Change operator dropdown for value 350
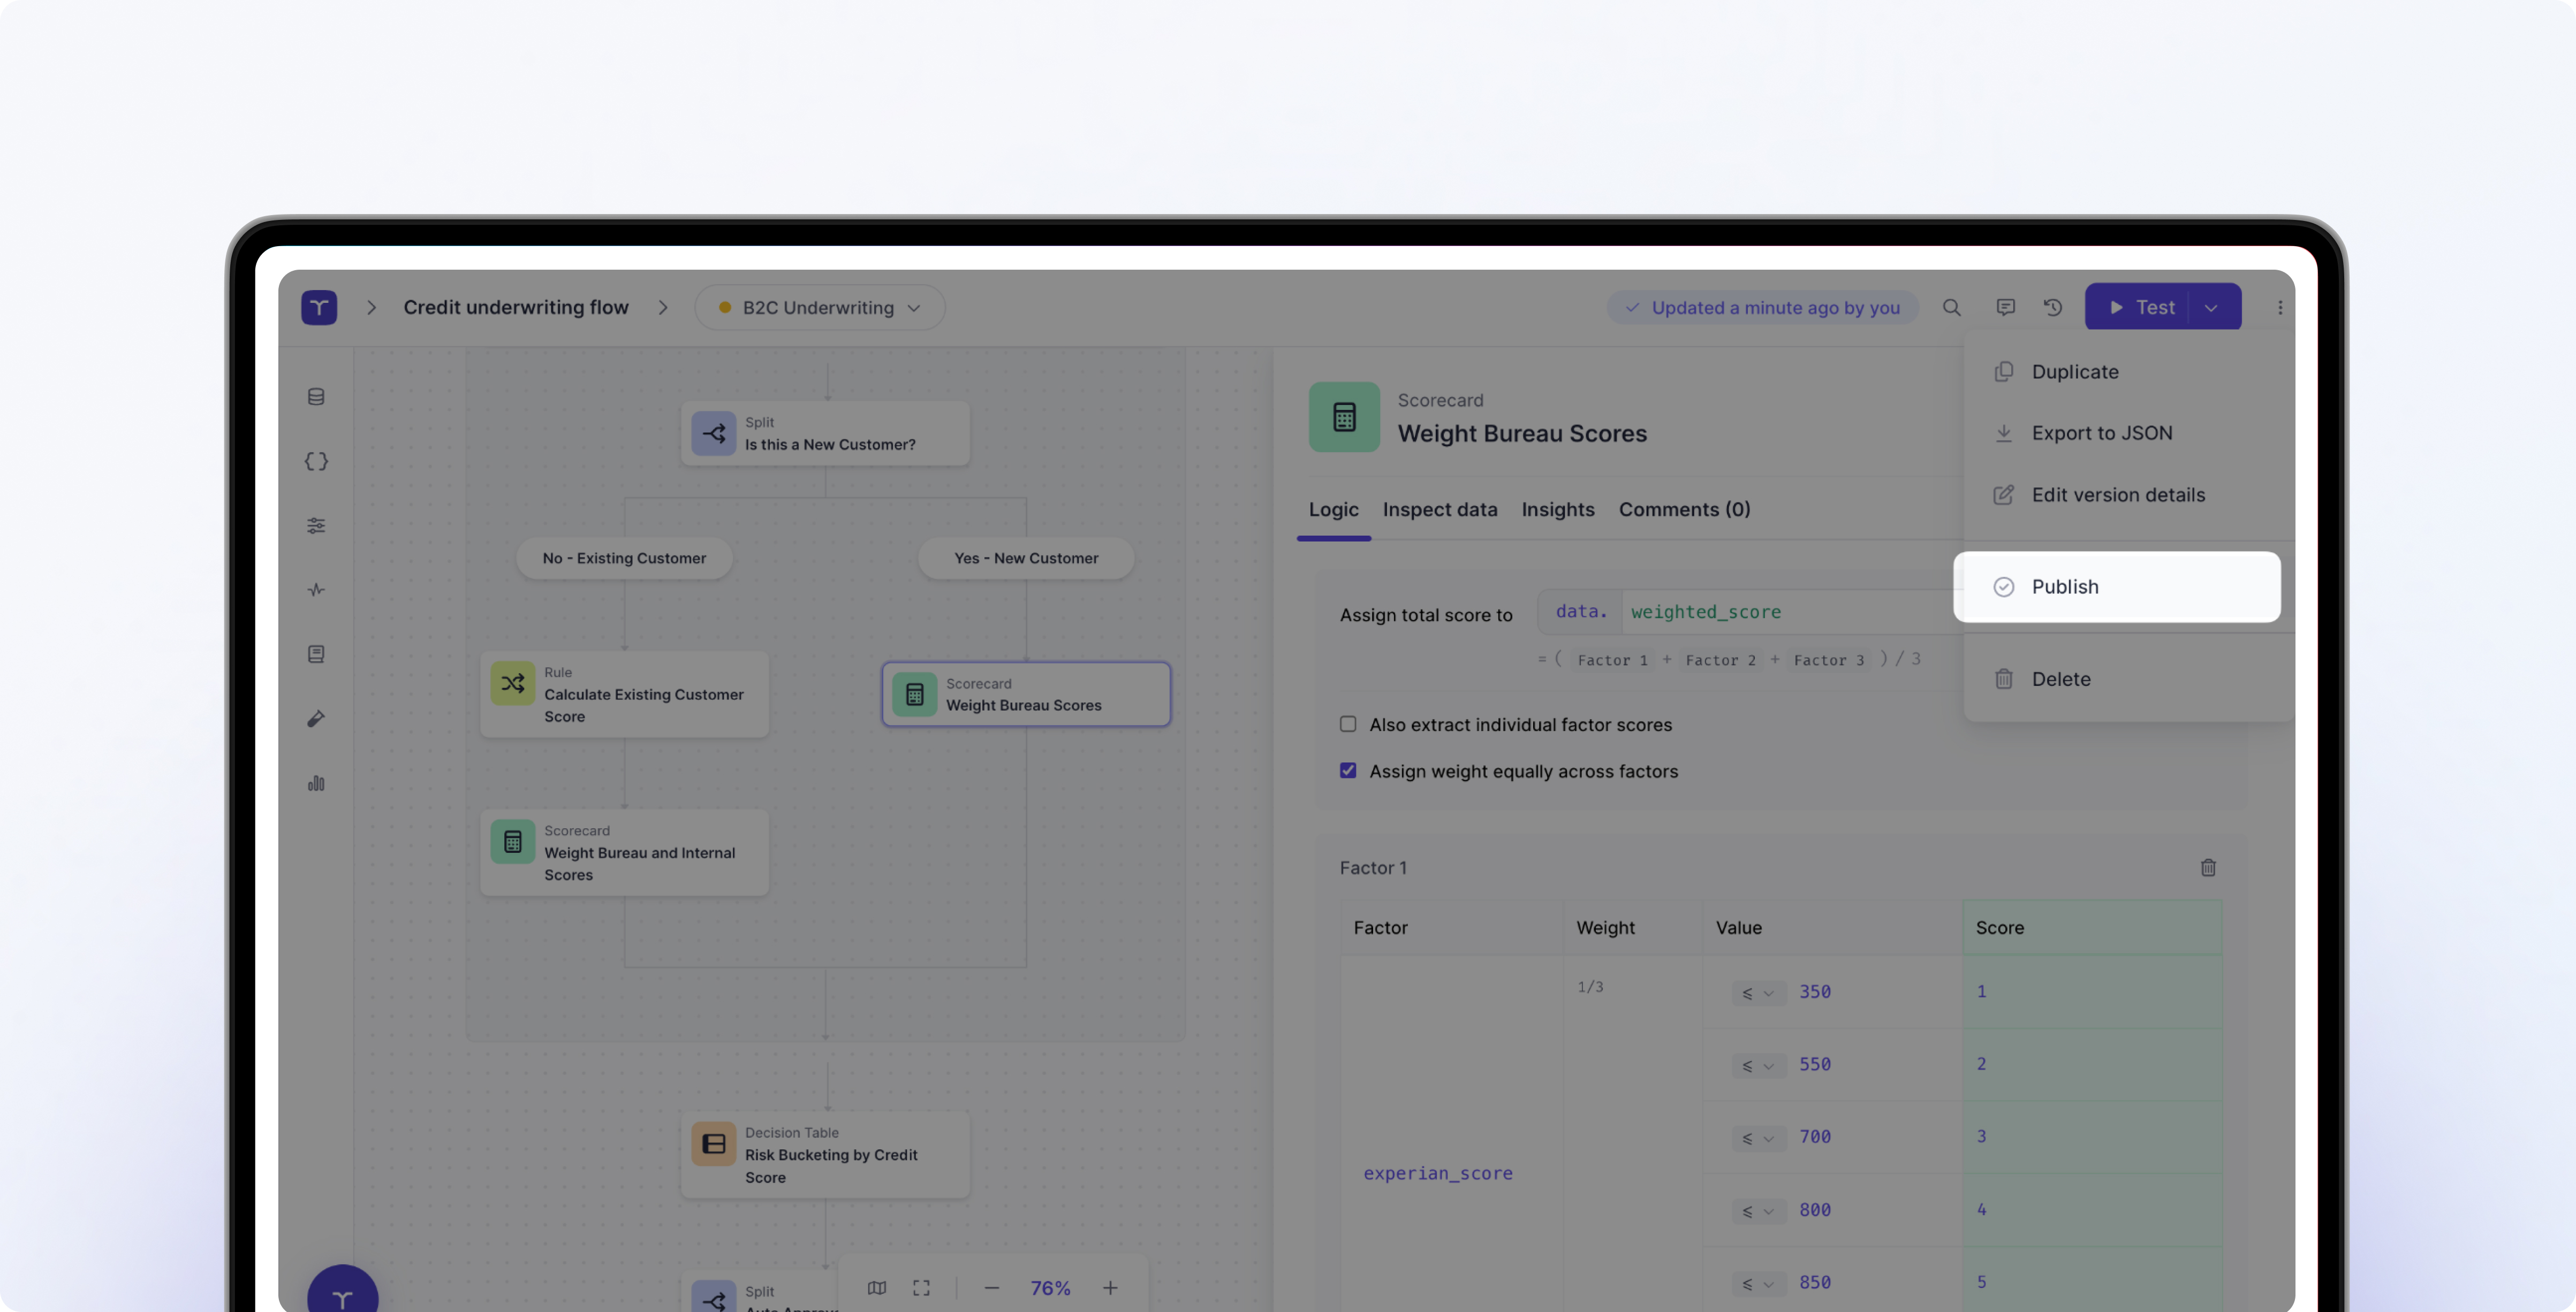Image resolution: width=2576 pixels, height=1312 pixels. coord(1758,993)
